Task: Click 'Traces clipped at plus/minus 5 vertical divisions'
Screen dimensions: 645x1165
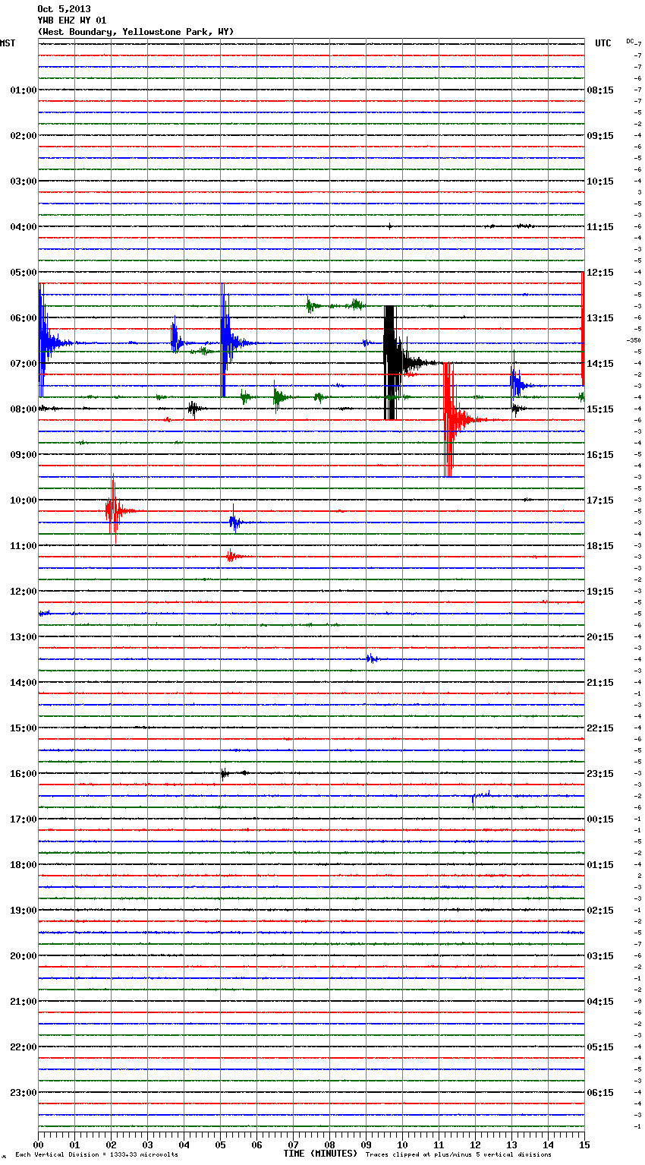Action: coord(458,1155)
